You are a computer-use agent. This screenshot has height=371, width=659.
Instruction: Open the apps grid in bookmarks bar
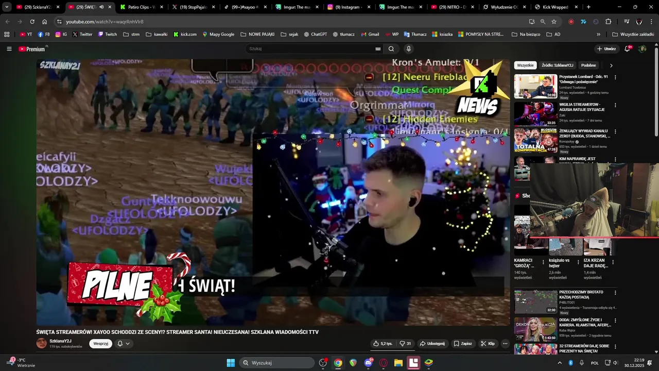tap(7, 35)
